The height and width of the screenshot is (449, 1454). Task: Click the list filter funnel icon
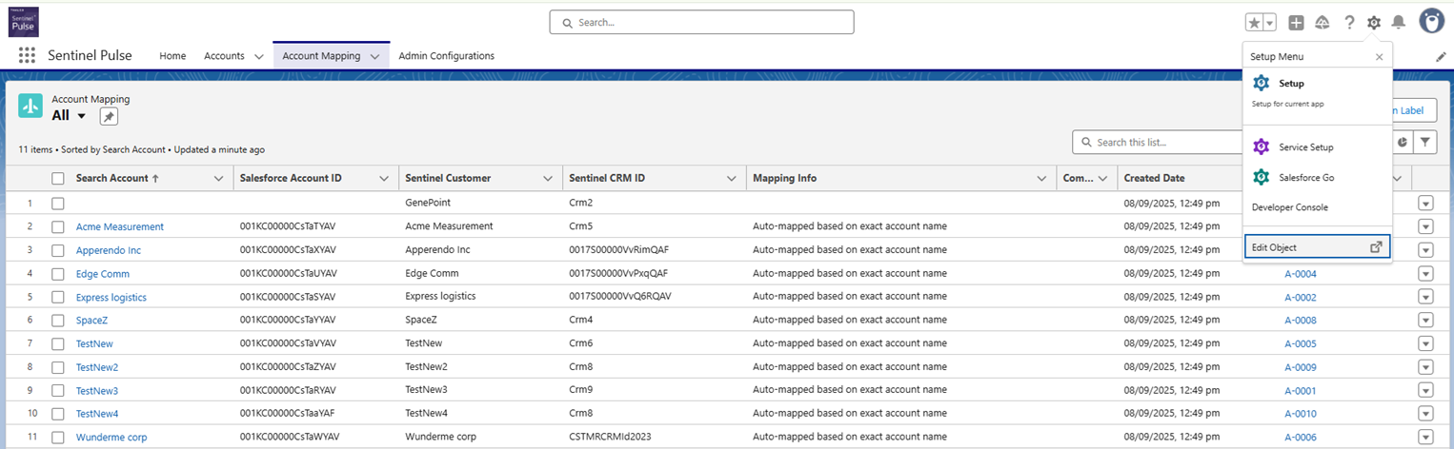click(x=1424, y=142)
